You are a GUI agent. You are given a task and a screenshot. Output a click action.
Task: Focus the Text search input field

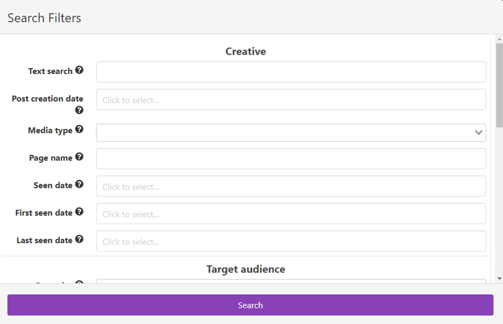tap(291, 72)
